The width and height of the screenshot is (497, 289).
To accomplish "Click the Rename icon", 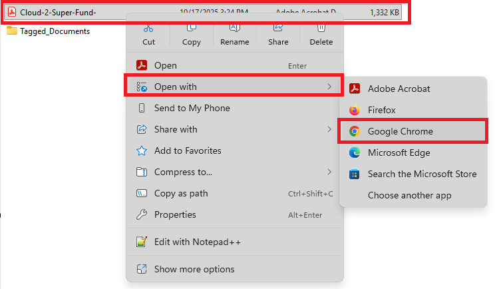I will point(234,28).
